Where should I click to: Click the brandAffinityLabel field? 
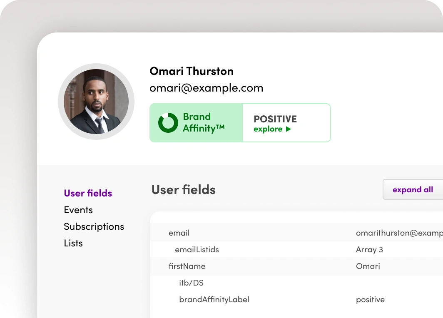(x=214, y=299)
